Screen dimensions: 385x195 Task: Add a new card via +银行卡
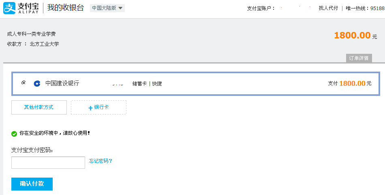point(98,108)
